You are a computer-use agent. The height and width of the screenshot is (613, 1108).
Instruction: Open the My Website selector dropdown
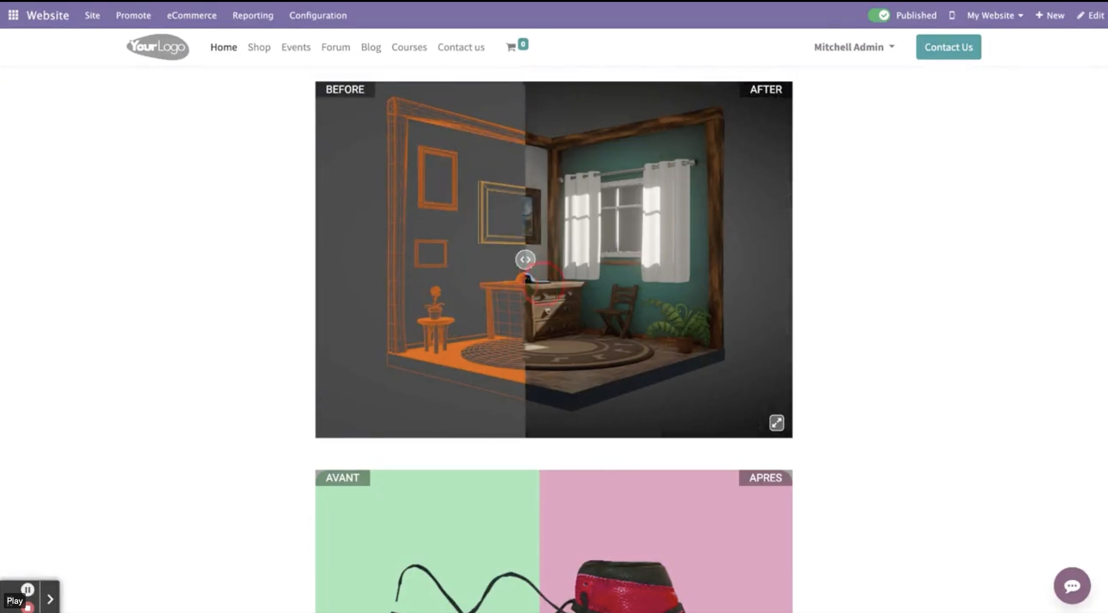995,15
